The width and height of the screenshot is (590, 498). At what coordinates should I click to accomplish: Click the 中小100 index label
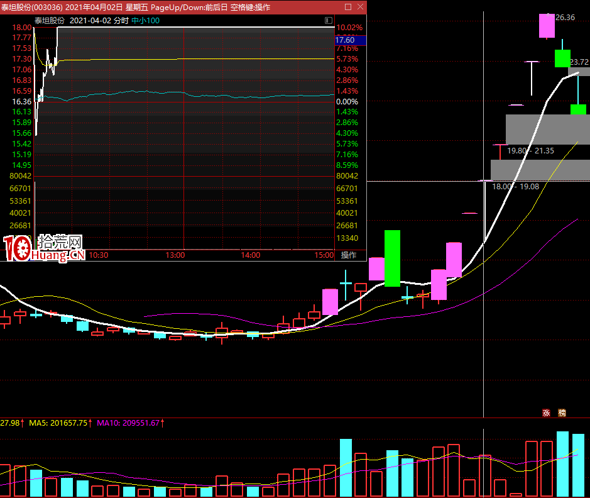tap(145, 21)
